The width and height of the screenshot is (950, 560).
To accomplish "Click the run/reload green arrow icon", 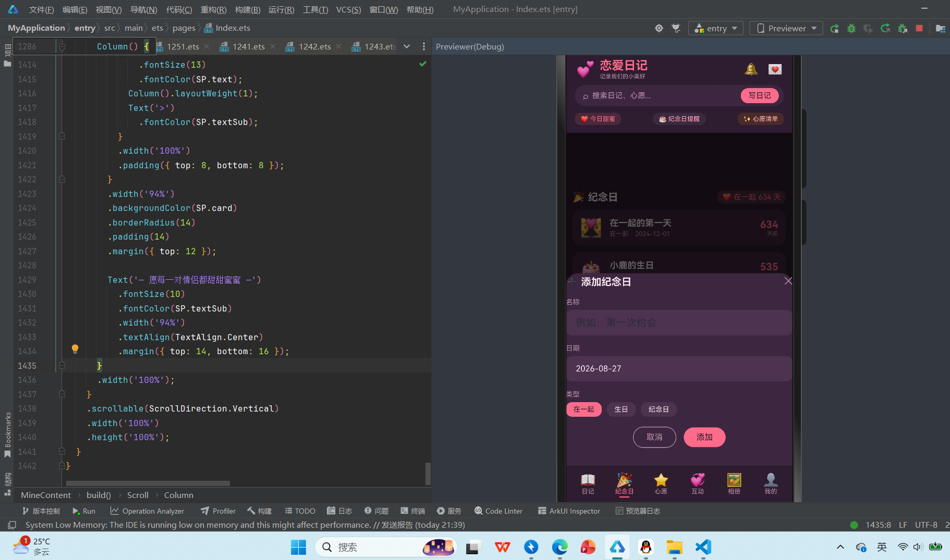I will [834, 28].
